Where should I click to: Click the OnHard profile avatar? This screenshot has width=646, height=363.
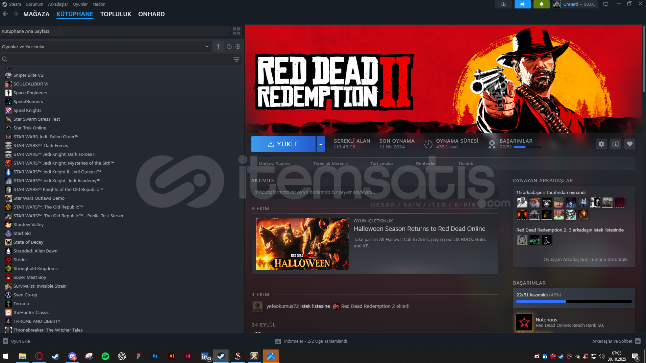557,4
